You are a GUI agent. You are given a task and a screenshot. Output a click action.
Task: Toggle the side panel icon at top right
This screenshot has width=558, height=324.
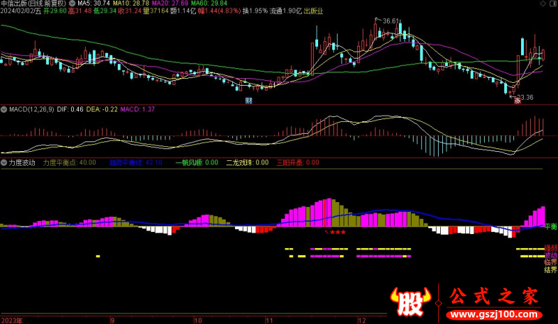[552, 3]
